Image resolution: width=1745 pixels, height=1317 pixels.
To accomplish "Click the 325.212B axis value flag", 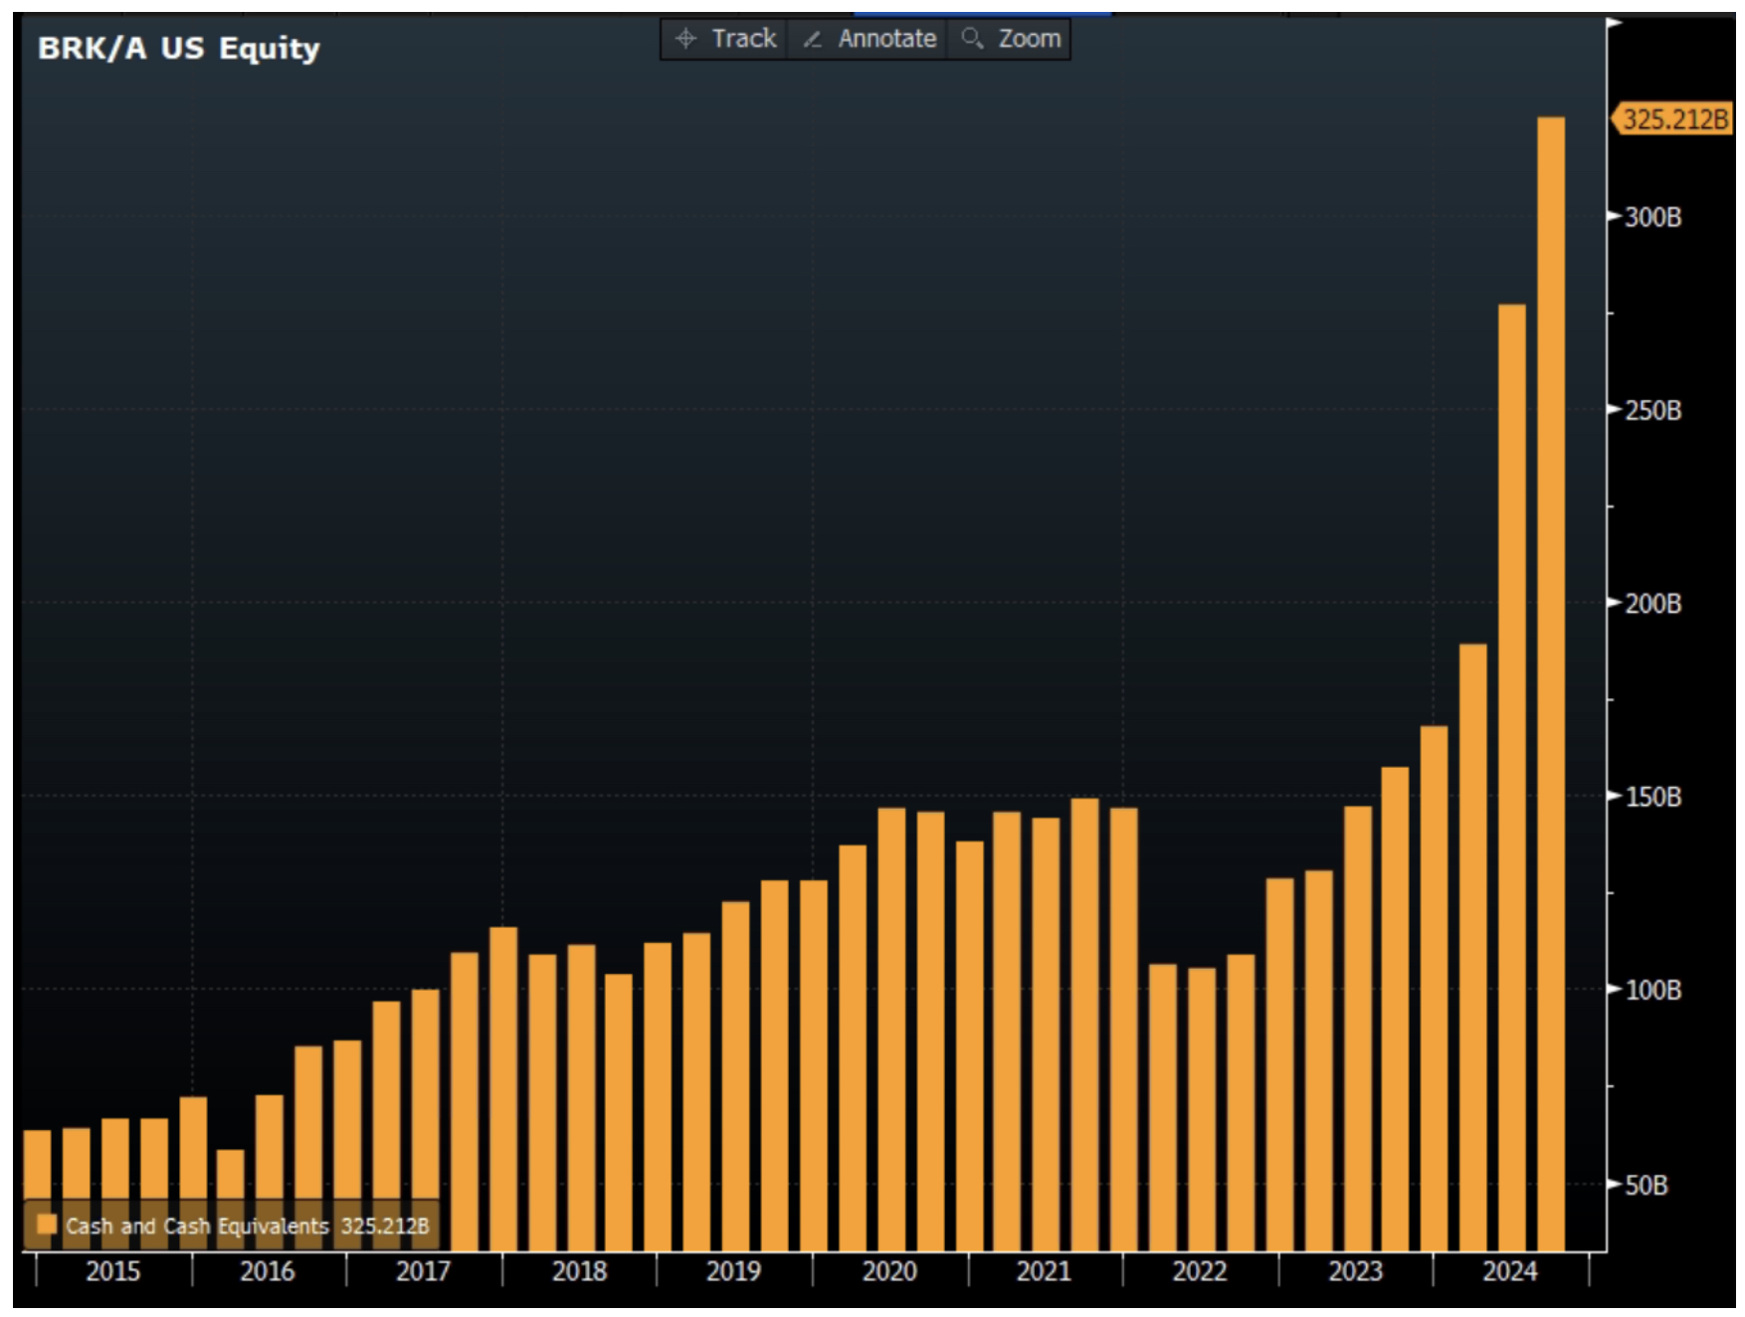I will [1673, 115].
